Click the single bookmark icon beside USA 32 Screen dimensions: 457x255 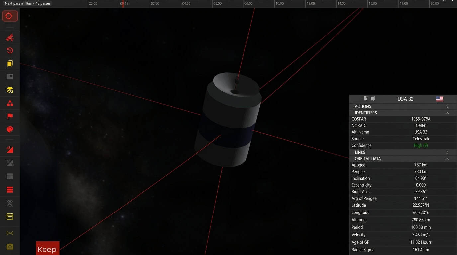pos(366,98)
